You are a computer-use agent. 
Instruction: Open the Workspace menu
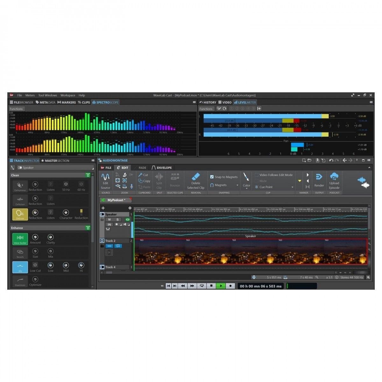click(68, 95)
